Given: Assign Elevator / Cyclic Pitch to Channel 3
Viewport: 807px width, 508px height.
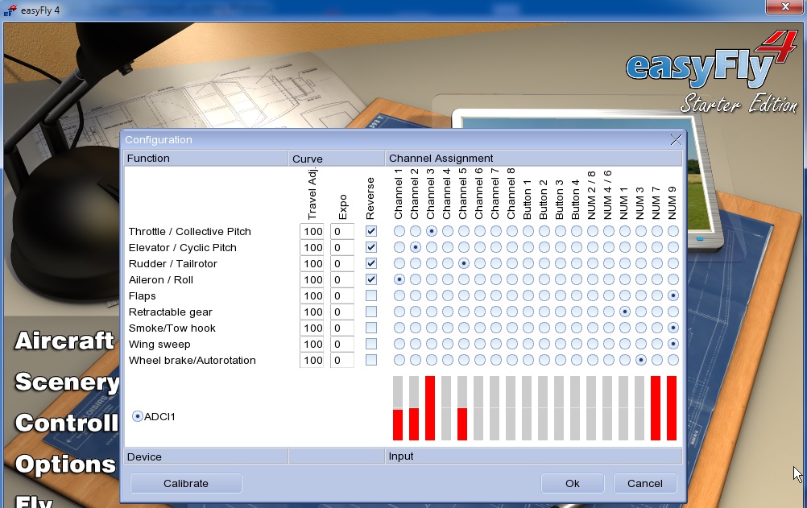Looking at the screenshot, I should point(432,247).
